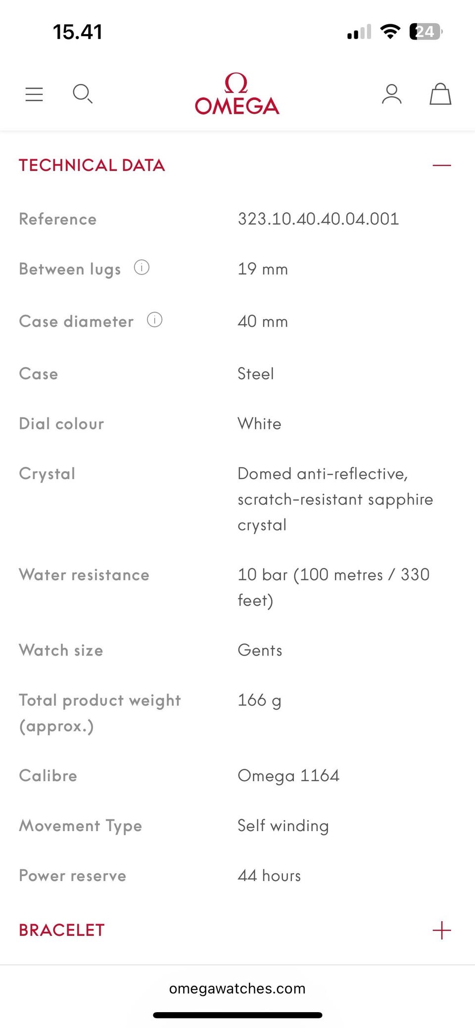This screenshot has height=1028, width=475.
Task: Tap the reference number 323.10.40.40.04.001
Action: tap(318, 219)
